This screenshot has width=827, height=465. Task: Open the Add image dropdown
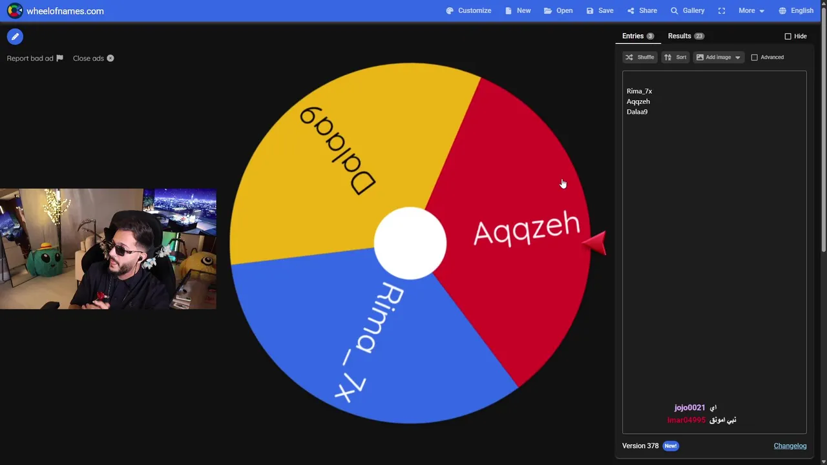click(x=718, y=57)
